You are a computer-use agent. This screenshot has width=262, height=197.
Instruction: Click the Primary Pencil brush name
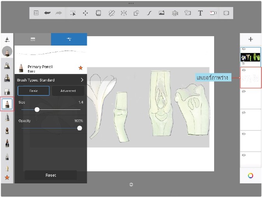click(40, 67)
